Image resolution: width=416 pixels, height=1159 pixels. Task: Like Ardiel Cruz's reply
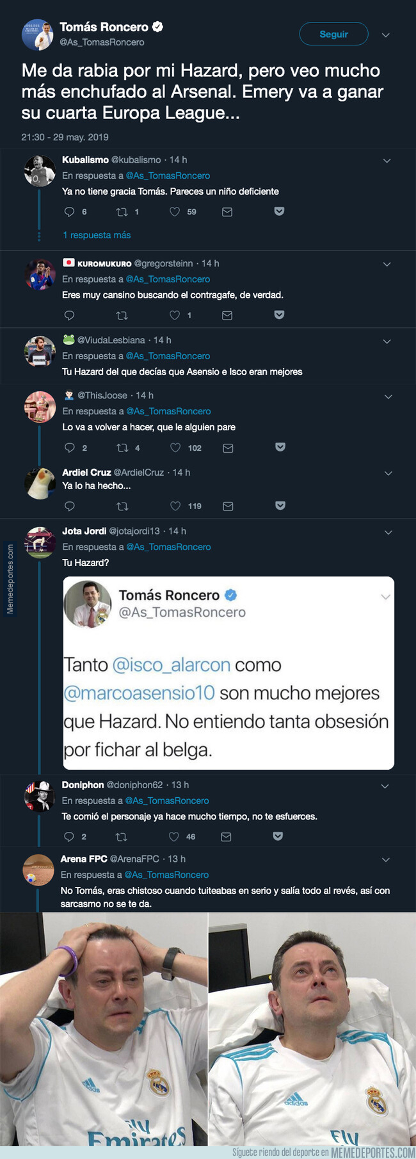[x=175, y=507]
